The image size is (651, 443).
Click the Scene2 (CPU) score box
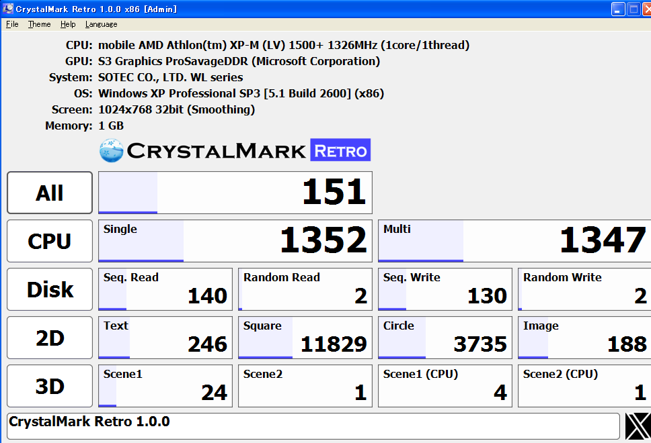(584, 386)
